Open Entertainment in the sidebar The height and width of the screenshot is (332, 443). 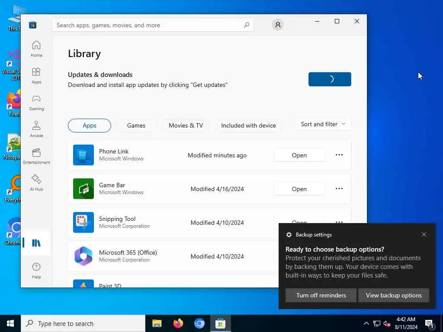pos(36,156)
